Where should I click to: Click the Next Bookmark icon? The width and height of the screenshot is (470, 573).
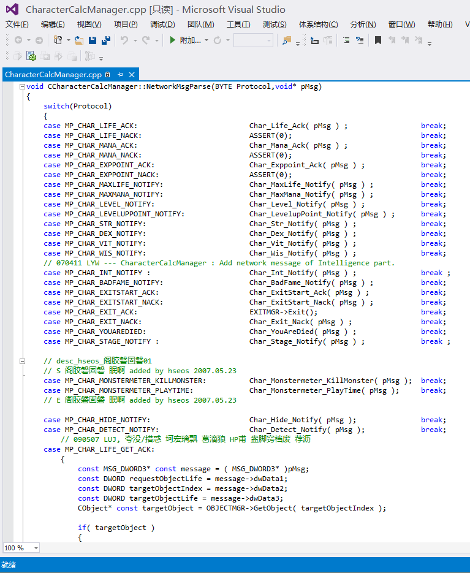[405, 40]
